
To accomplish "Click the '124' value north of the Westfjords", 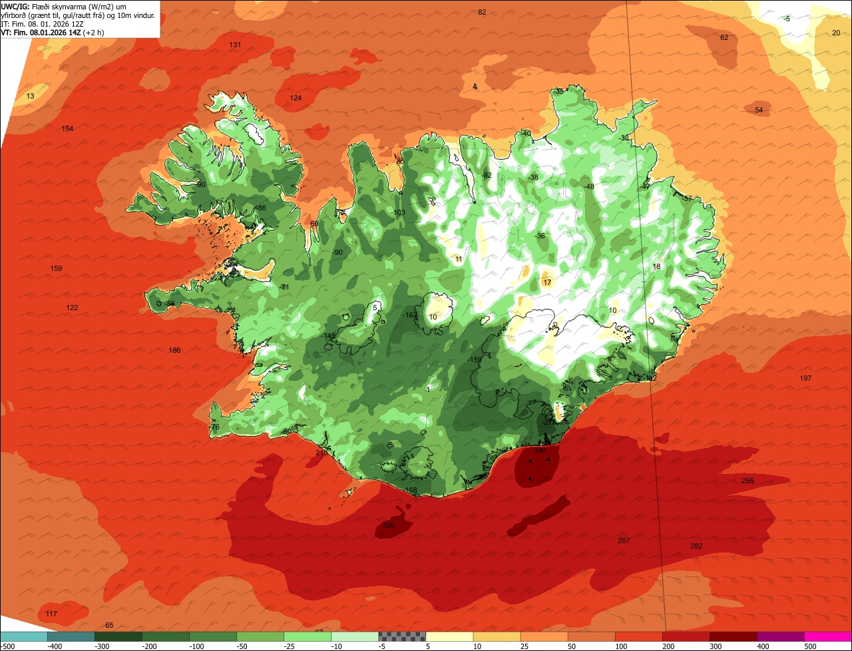I will [x=296, y=99].
